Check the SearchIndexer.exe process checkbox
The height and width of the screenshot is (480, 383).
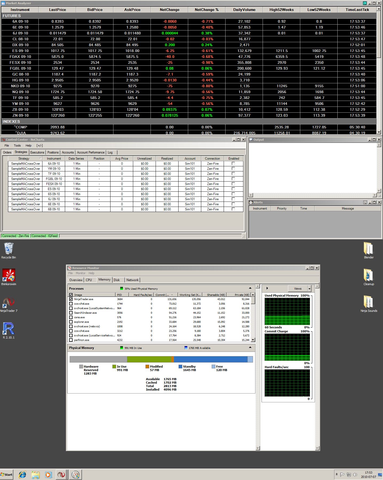point(71,313)
